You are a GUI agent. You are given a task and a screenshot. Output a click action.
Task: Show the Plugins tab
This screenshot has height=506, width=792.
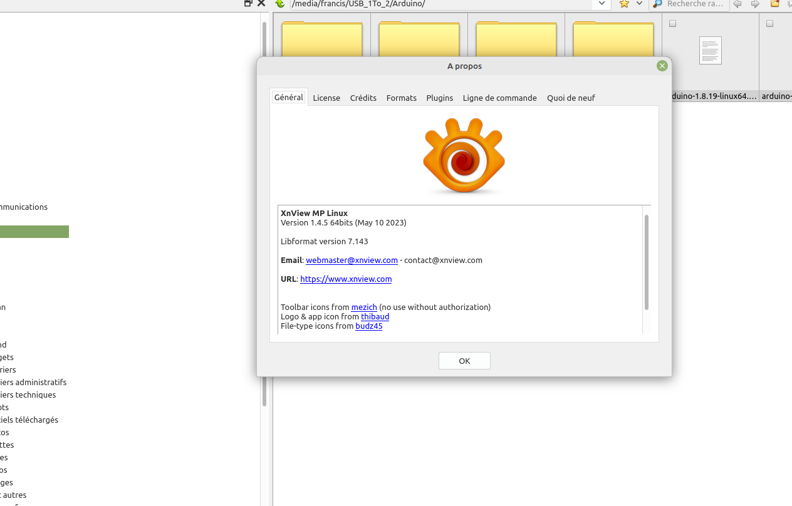(x=440, y=98)
